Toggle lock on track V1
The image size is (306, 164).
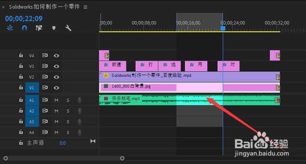[21, 88]
